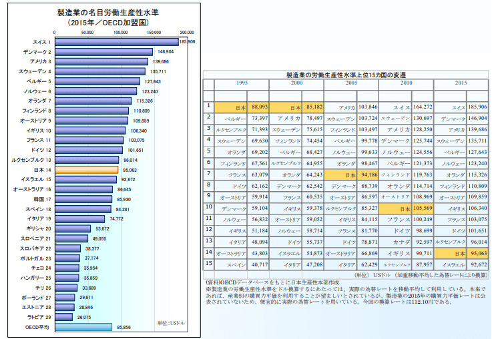Click highlighted 105,569 cell in 2010 column
Image resolution: width=496 pixels, height=339 pixels.
point(423,208)
